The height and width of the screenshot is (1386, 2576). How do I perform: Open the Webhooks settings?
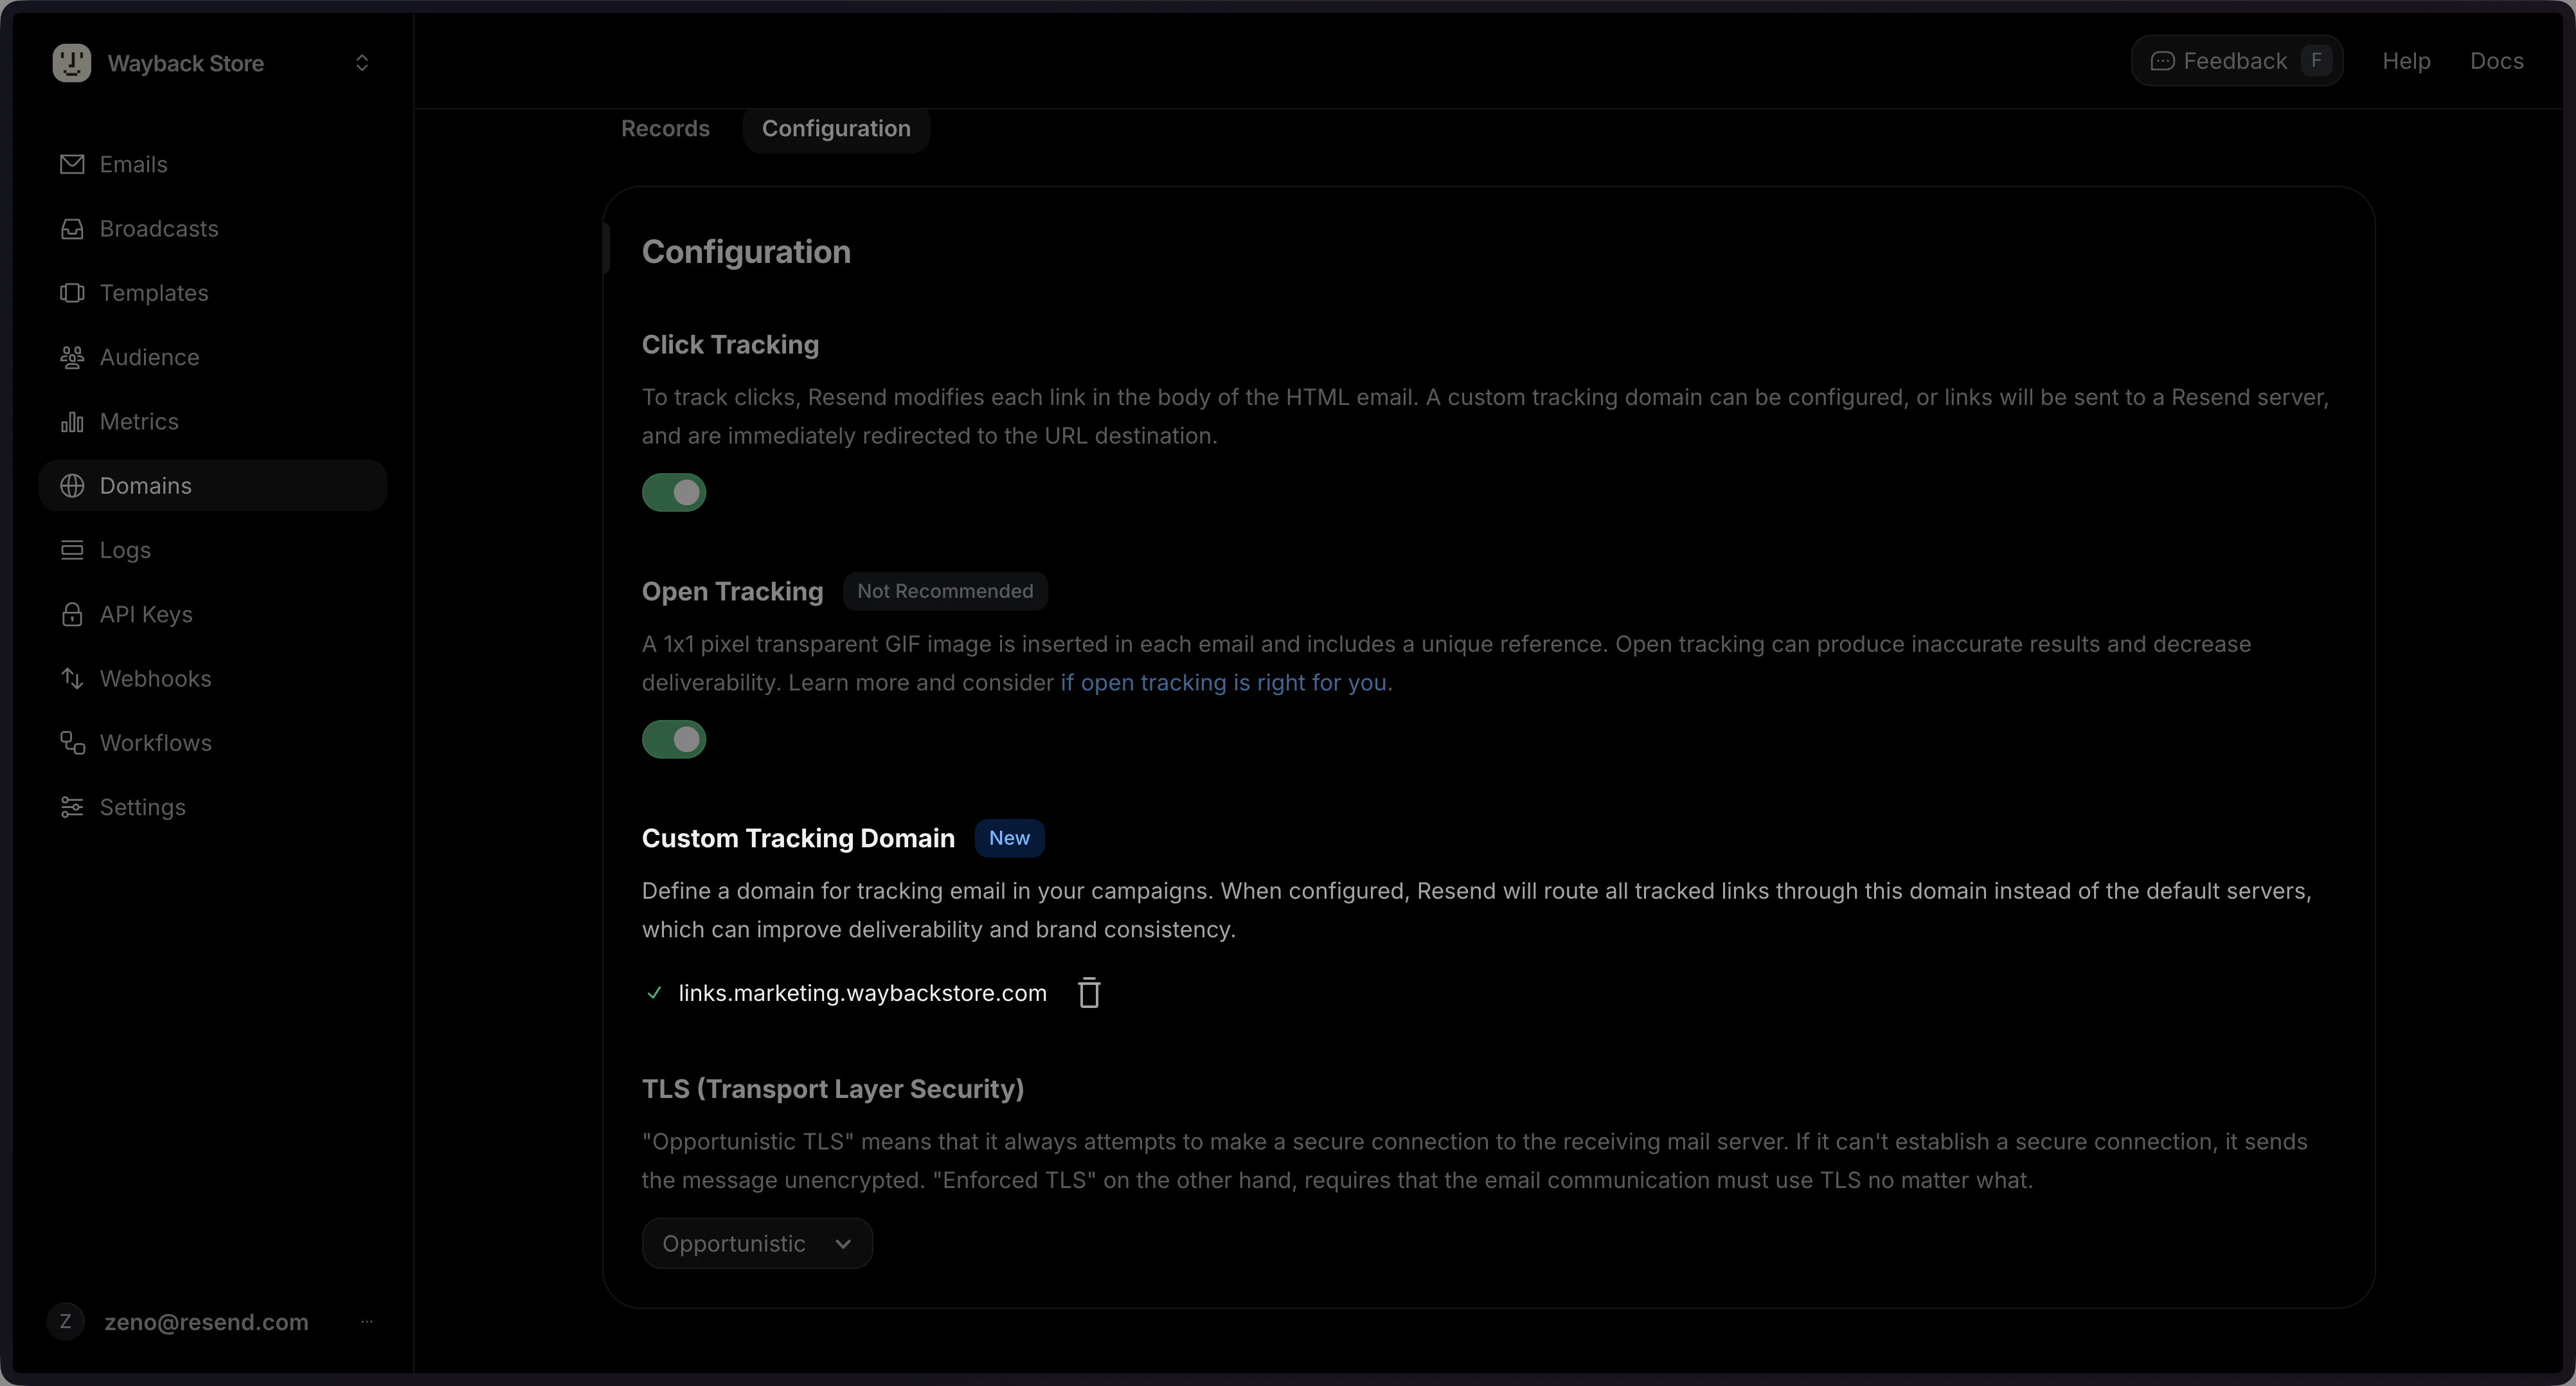155,678
